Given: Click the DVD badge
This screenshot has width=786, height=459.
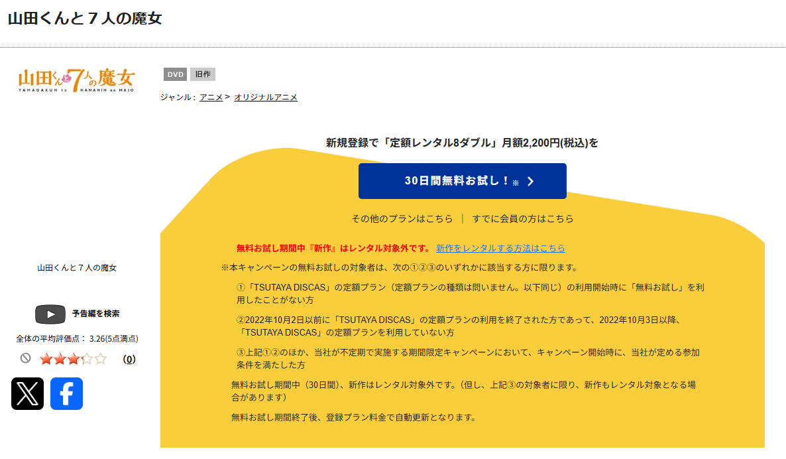Looking at the screenshot, I should [175, 74].
